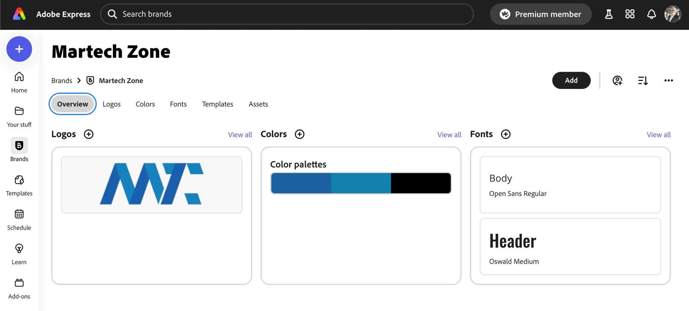The height and width of the screenshot is (311, 689).
Task: Switch to the Fonts tab
Action: [x=178, y=104]
